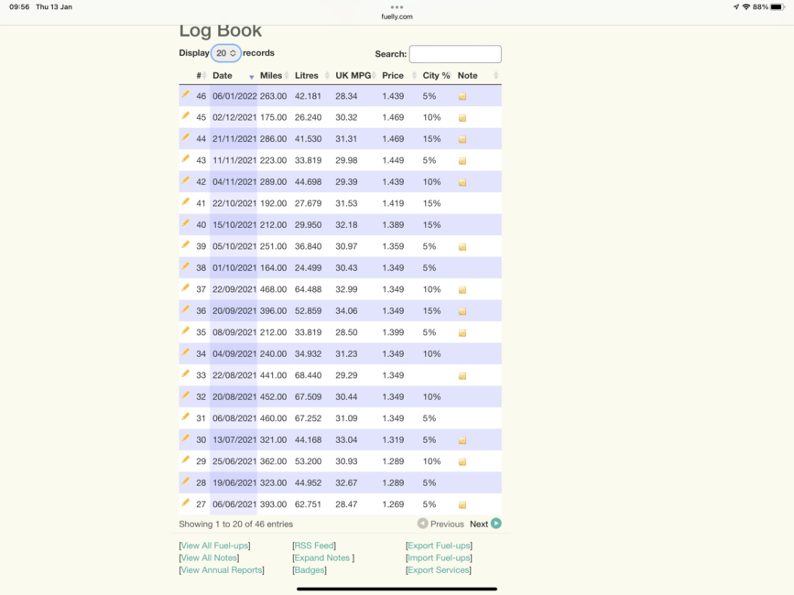Tap the battery indicator in status bar
This screenshot has height=595, width=794.
(778, 7)
